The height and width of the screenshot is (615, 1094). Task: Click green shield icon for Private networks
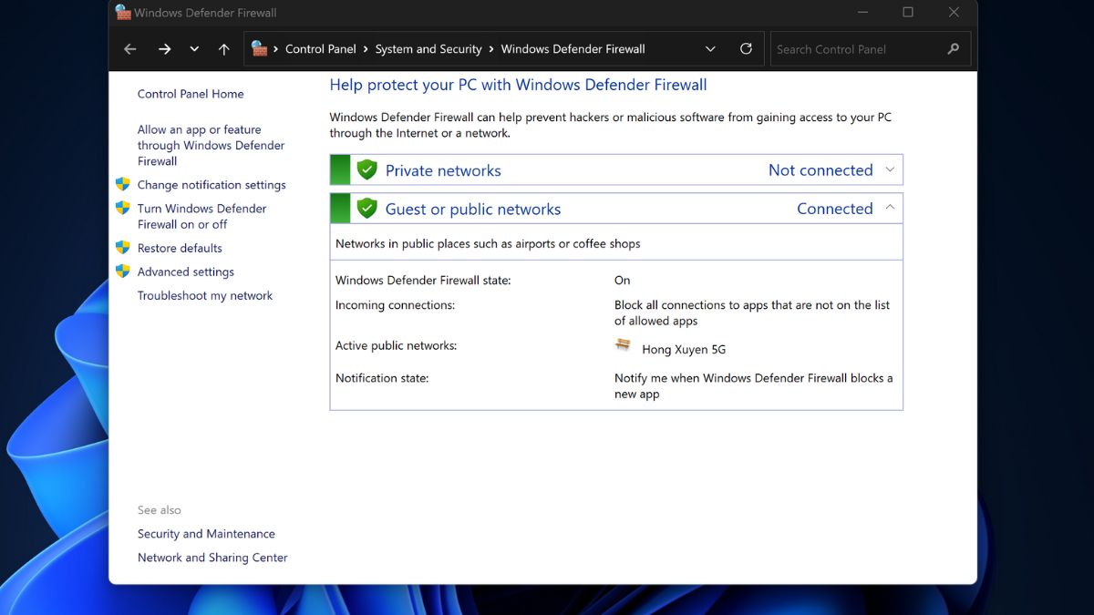point(366,169)
